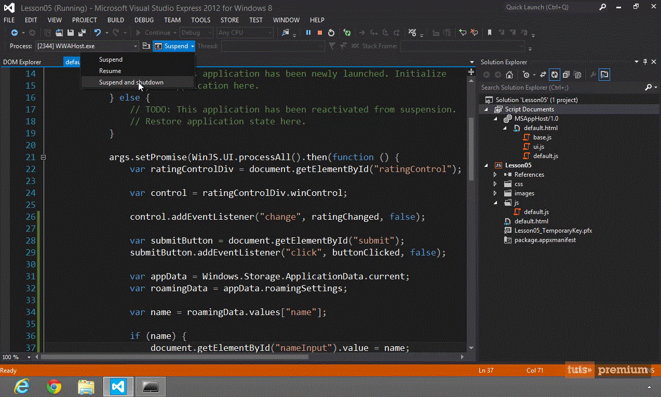The width and height of the screenshot is (661, 397).
Task: Click the Show in DOM Explorer toolbar icon
Action: [x=286, y=33]
